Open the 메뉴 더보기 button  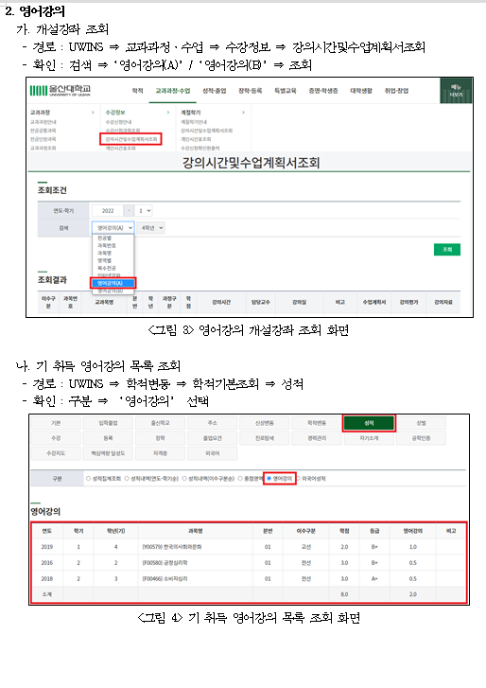pos(456,91)
